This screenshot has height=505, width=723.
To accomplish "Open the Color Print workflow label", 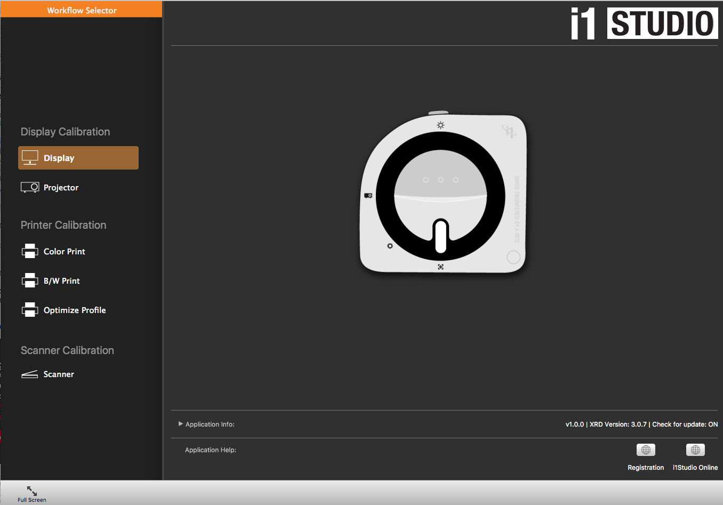I will point(65,252).
